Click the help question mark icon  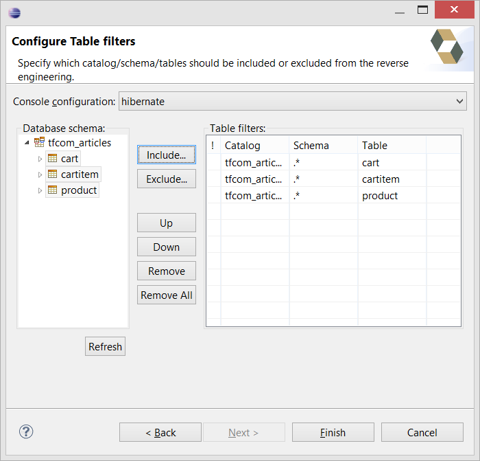[26, 431]
